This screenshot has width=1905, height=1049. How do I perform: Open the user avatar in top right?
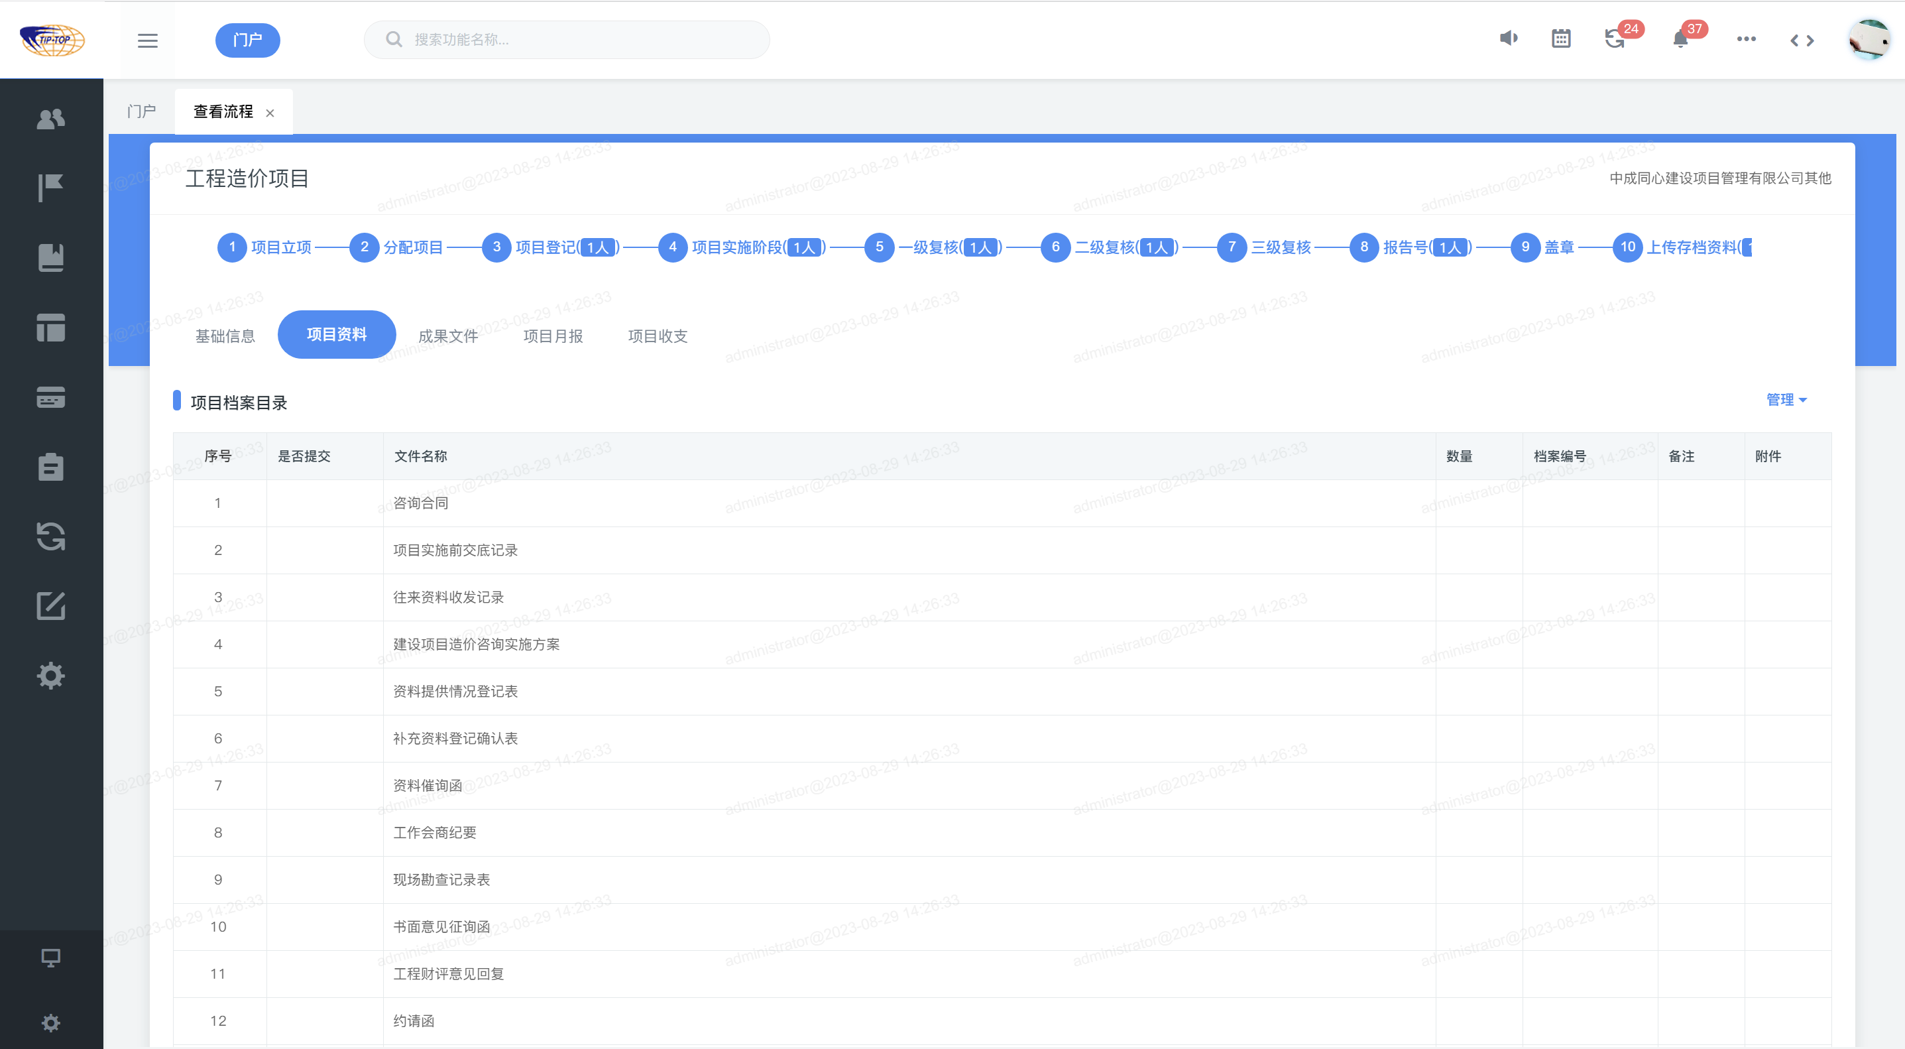tap(1868, 40)
